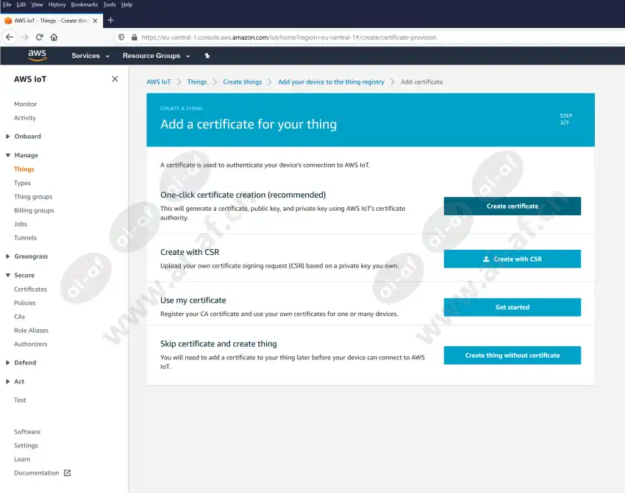This screenshot has width=625, height=493.
Task: Open Settings in the sidebar
Action: (x=26, y=446)
